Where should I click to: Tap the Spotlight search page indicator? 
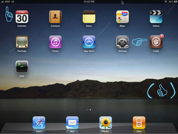coord(87,110)
